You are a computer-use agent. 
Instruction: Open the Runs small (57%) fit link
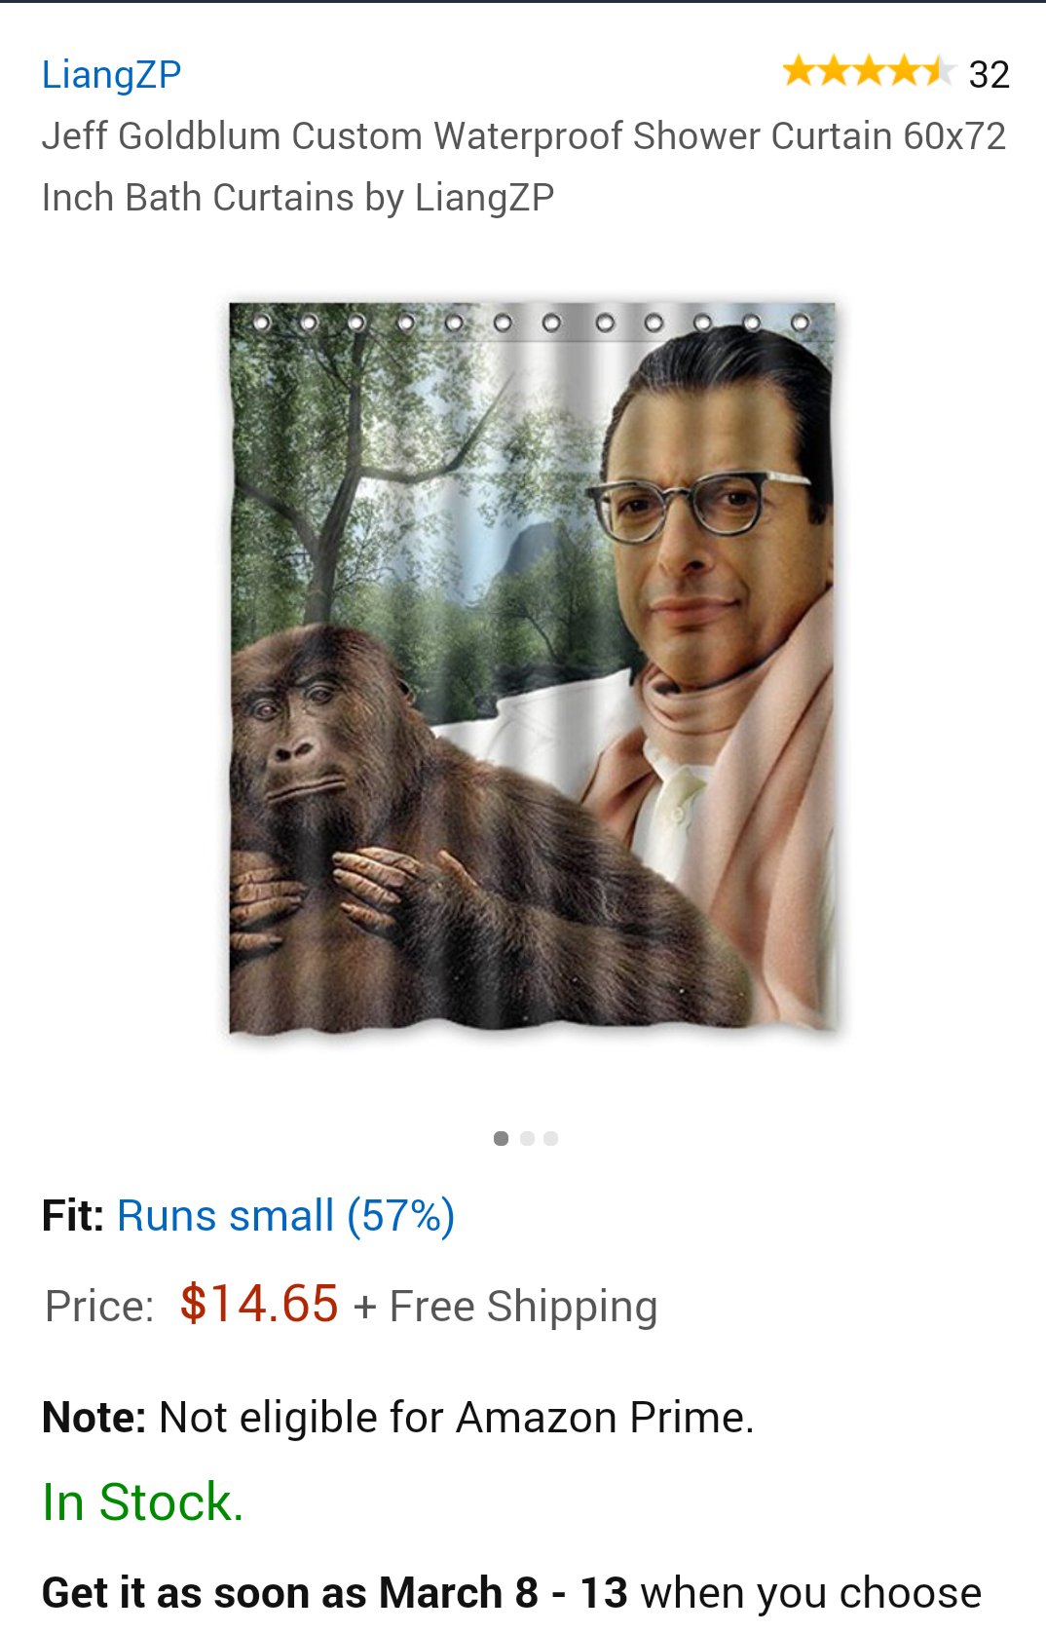point(285,1216)
